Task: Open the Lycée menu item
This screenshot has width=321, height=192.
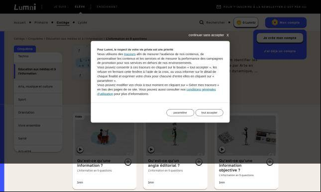Action: click(82, 22)
